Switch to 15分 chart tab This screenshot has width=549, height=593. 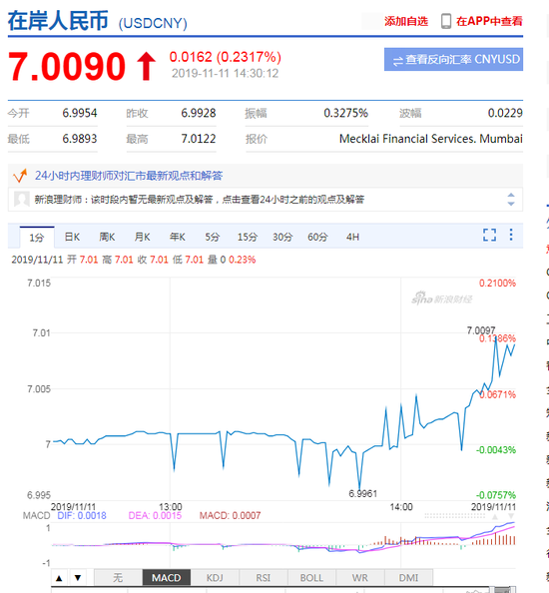pyautogui.click(x=248, y=238)
